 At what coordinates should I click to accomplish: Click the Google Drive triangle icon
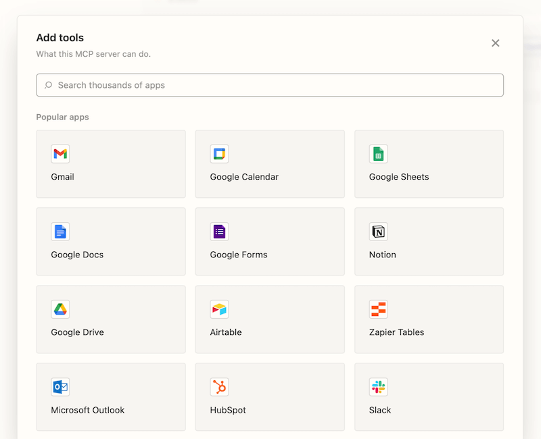coord(60,309)
